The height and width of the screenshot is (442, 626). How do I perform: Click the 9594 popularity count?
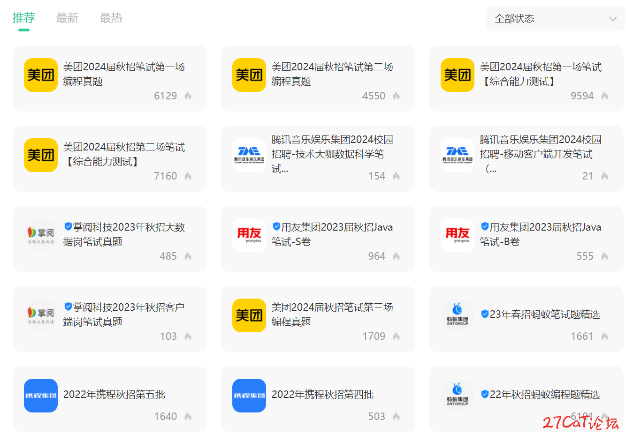582,96
